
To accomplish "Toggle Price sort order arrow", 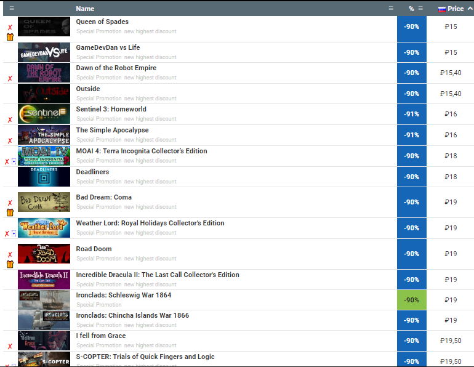I will (470, 9).
